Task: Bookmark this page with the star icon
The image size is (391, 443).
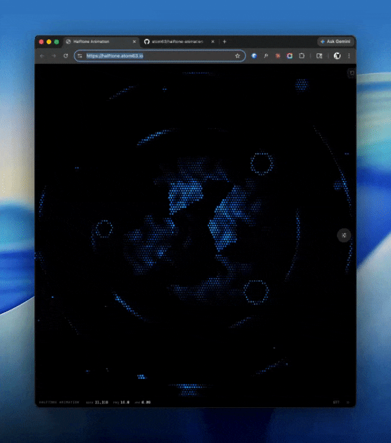Action: point(238,56)
